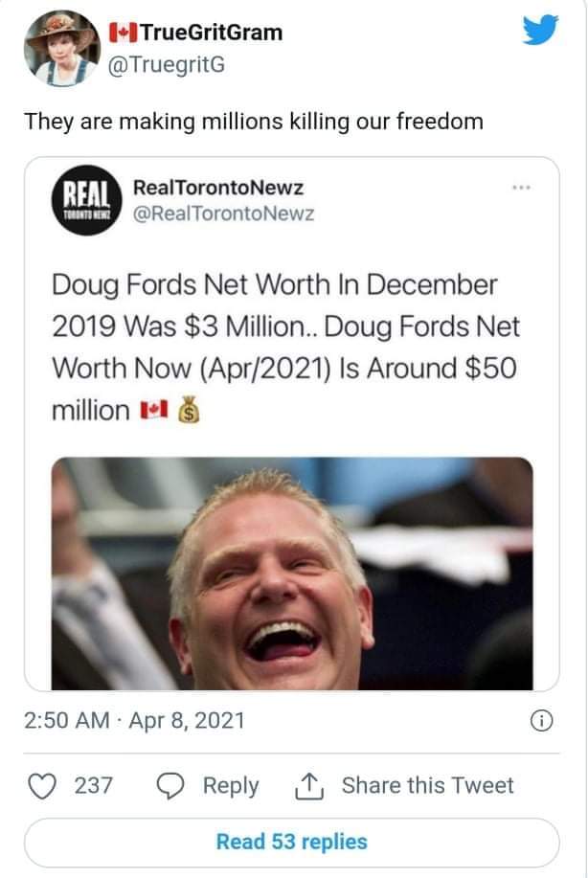
Task: Open the tweet info circle icon
Action: (541, 721)
